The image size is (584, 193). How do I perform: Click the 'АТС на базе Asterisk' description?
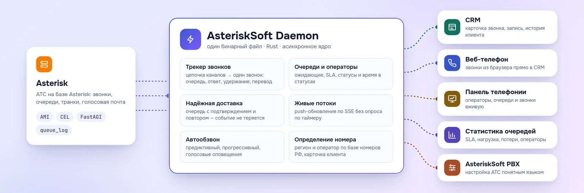[81, 98]
